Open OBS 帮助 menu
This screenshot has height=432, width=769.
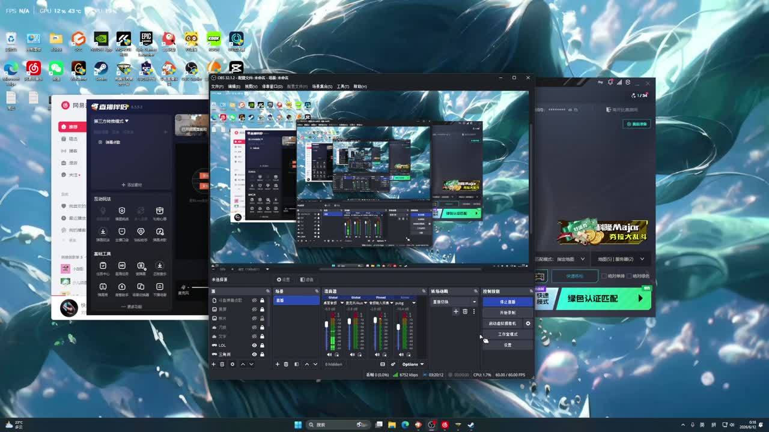360,86
